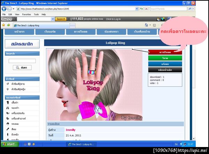
Task: Click the ค้นหา search button
Action: 22,68
